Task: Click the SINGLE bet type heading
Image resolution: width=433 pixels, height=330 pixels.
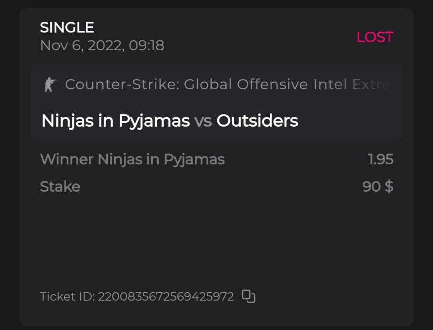Action: point(67,28)
